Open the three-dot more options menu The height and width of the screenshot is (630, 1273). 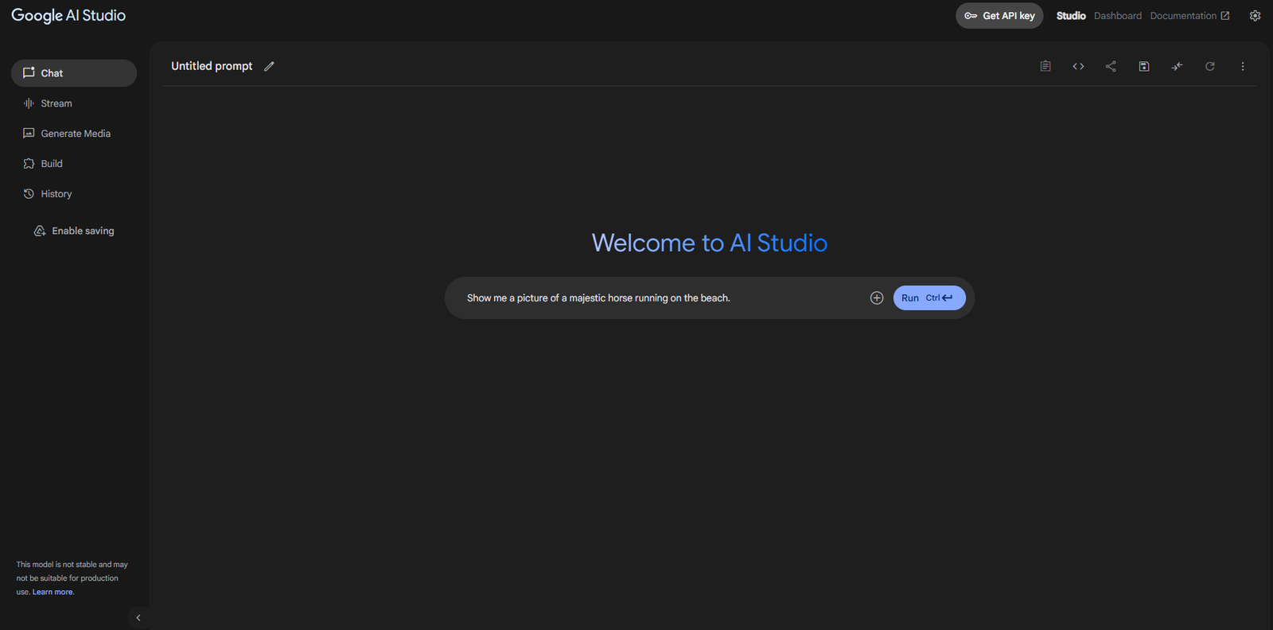pyautogui.click(x=1243, y=67)
